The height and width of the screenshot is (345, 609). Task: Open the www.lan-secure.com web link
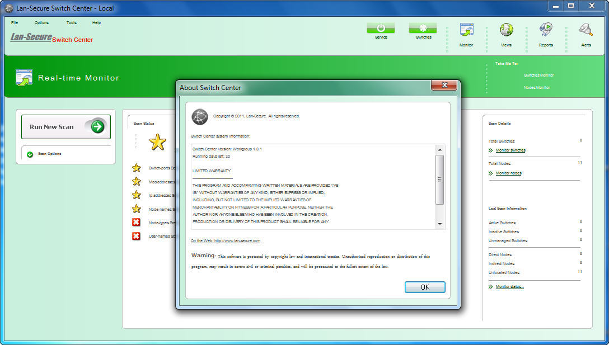(225, 240)
